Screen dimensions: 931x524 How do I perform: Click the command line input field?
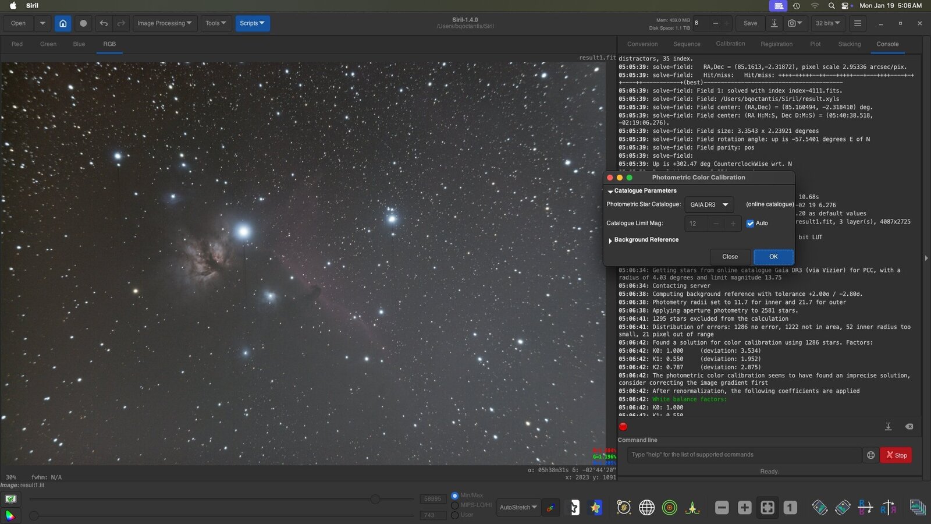744,455
